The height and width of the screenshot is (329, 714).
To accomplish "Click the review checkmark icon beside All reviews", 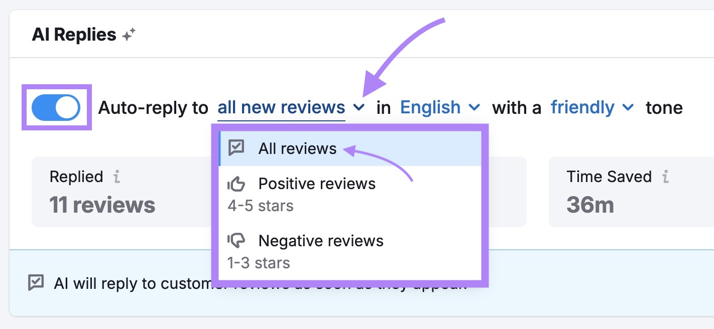I will pos(236,147).
